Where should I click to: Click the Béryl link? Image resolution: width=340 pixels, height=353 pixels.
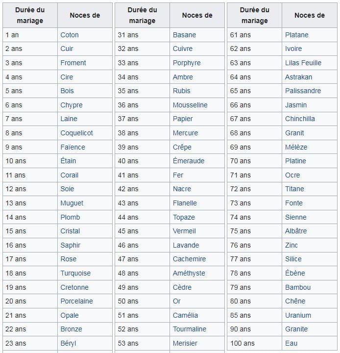pos(68,343)
